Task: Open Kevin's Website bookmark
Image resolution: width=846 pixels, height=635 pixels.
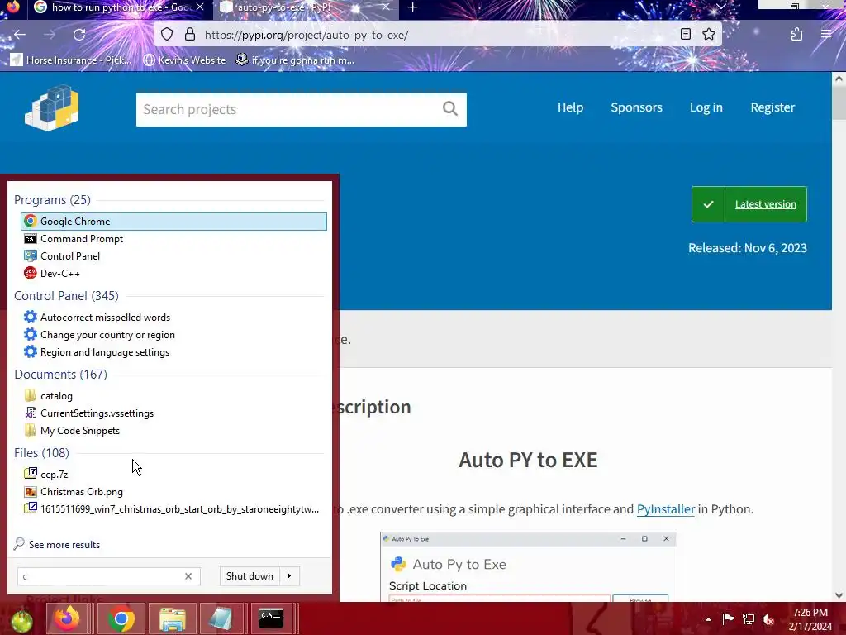Action: coord(184,60)
